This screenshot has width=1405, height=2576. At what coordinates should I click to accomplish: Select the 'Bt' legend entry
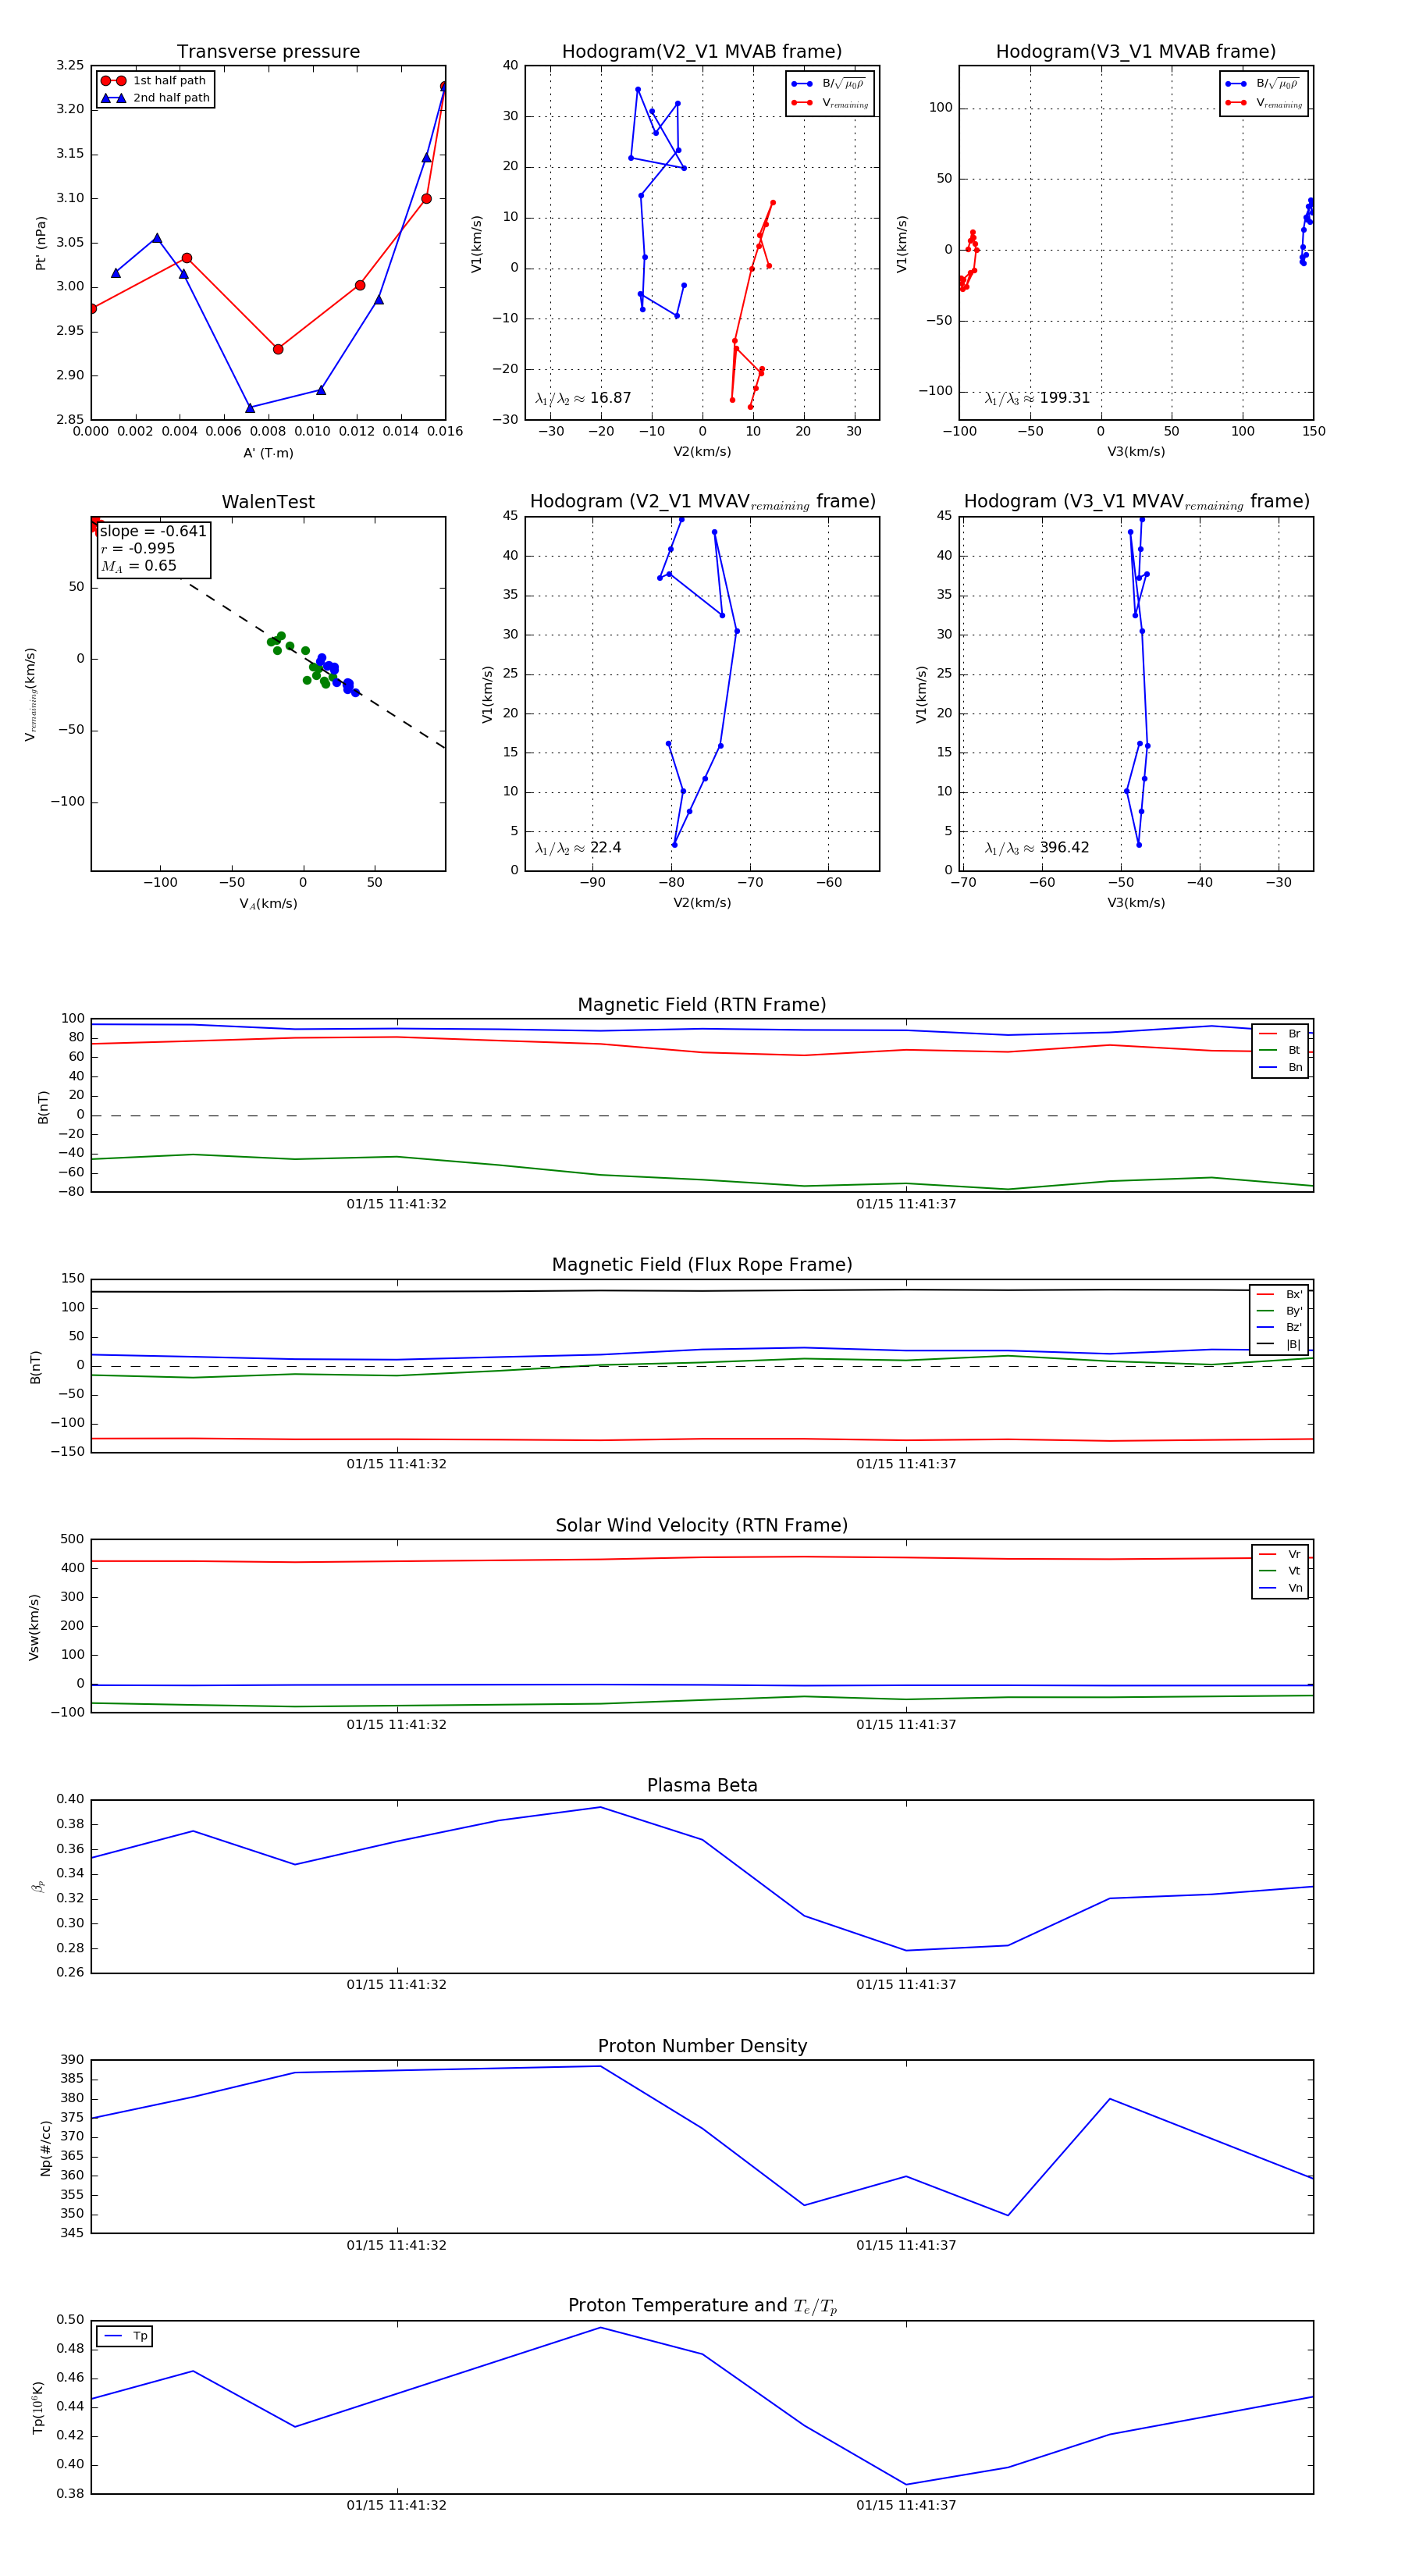coord(1280,1050)
